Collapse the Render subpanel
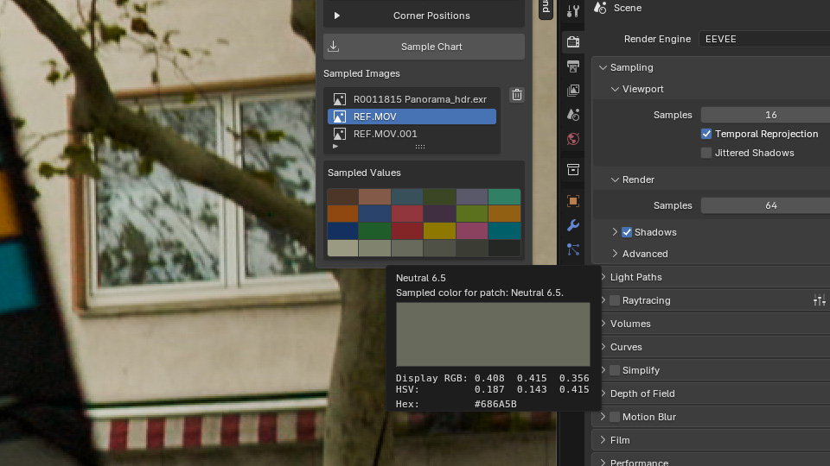The width and height of the screenshot is (830, 466). point(615,179)
